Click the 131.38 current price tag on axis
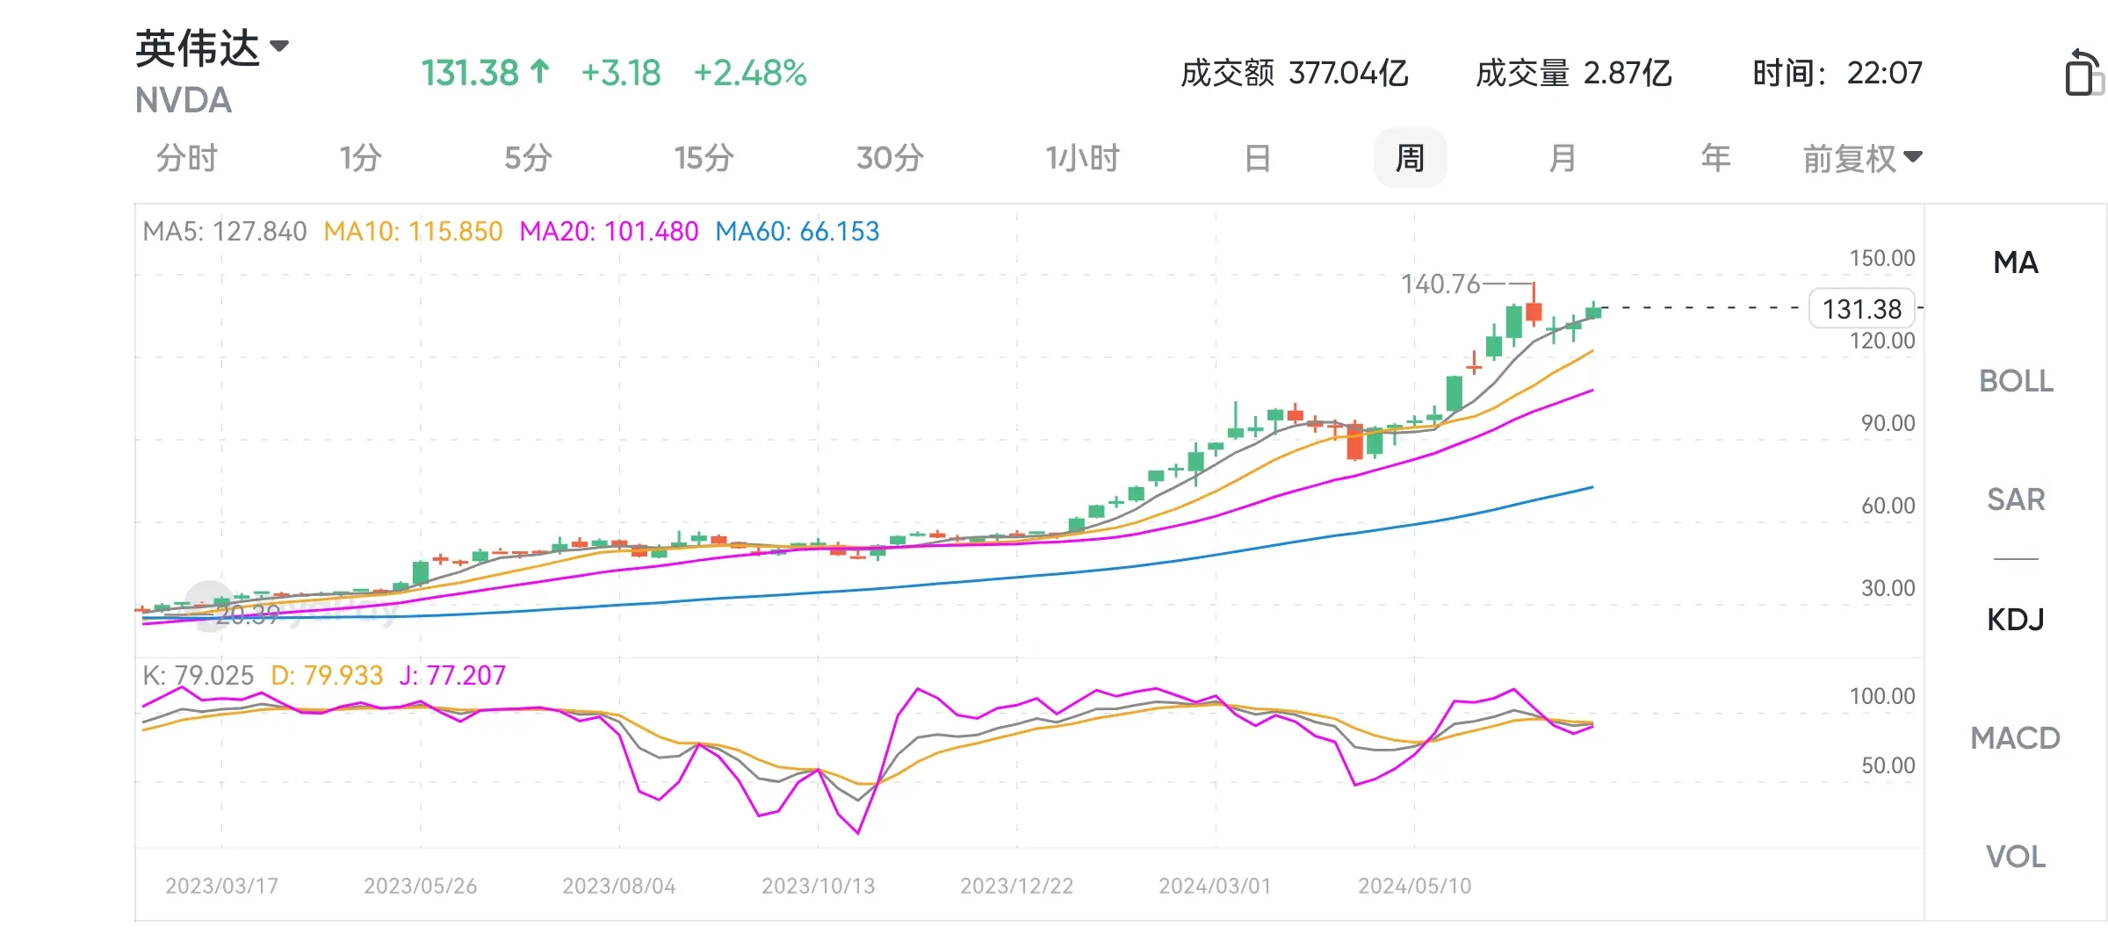Viewport: 2108px width, 948px height. coord(1861,309)
